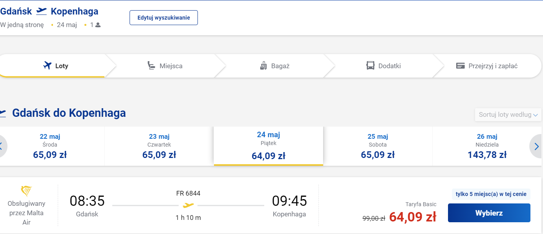
Task: Select the 25 maj Sobota date
Action: pyautogui.click(x=378, y=146)
